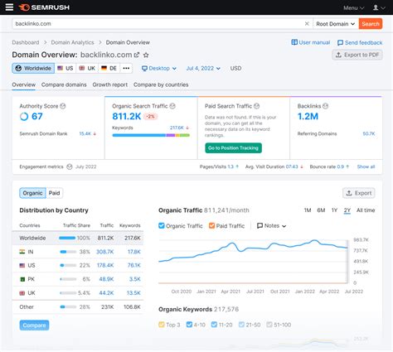393x352 pixels.
Task: Click the Engagement metrics info icon
Action: [70, 166]
